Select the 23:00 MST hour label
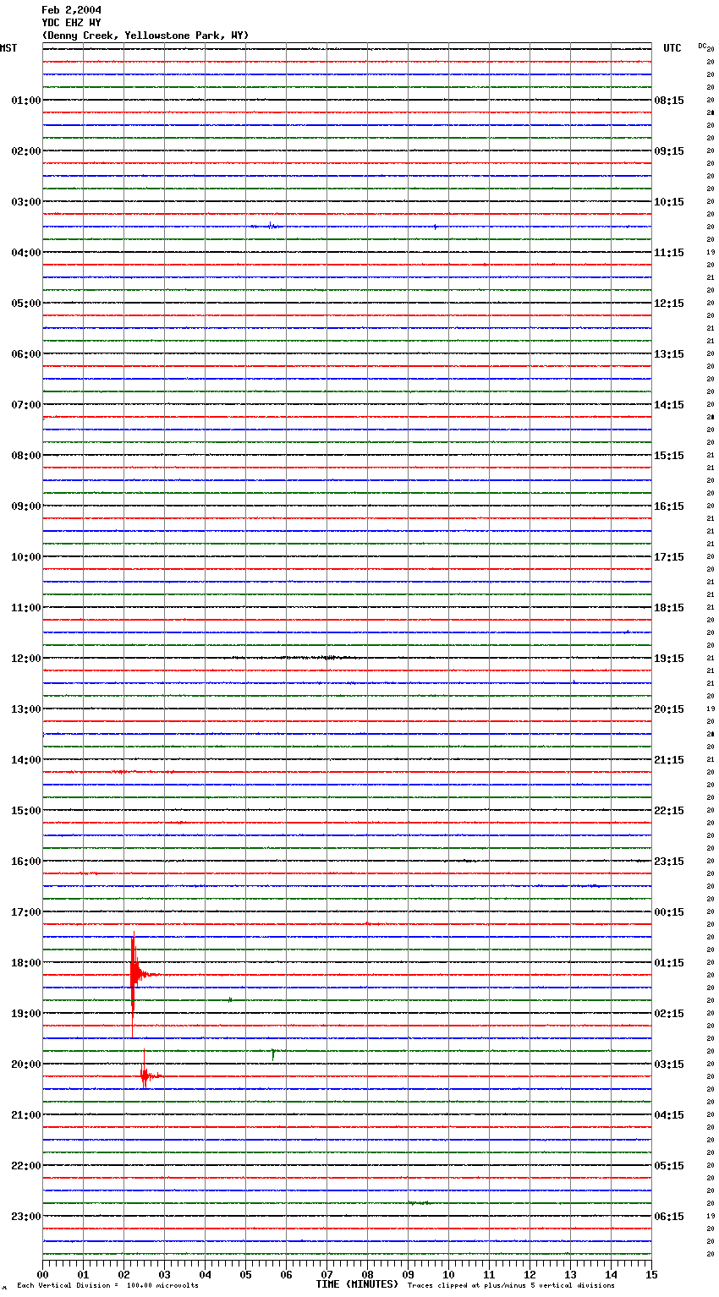 click(x=25, y=1217)
